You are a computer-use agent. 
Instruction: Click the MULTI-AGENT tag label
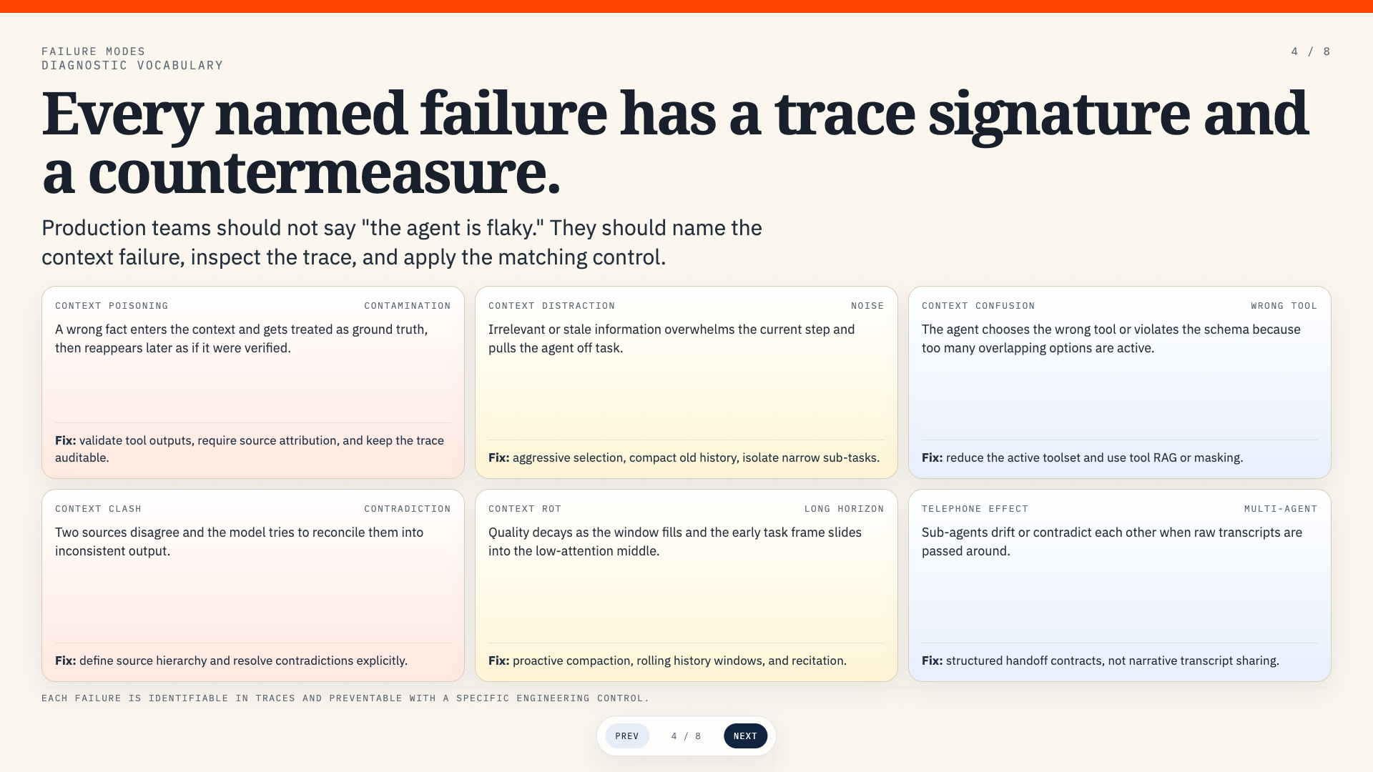click(x=1281, y=509)
